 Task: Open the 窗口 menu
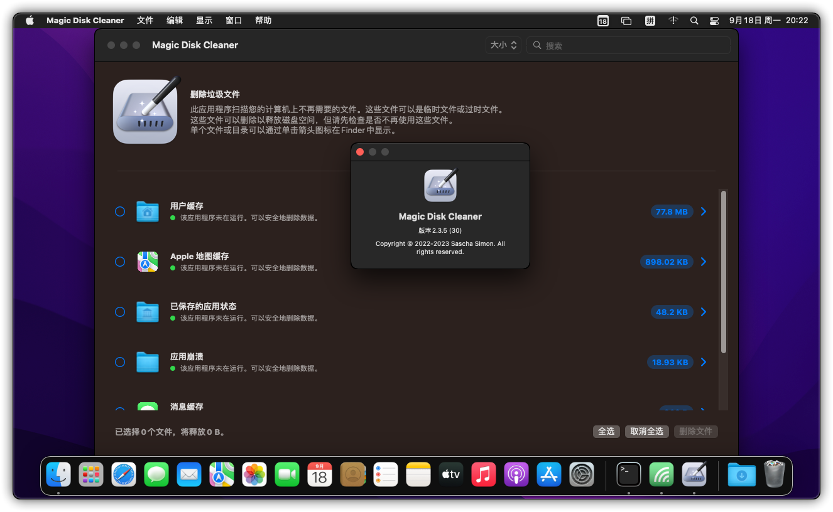point(234,20)
